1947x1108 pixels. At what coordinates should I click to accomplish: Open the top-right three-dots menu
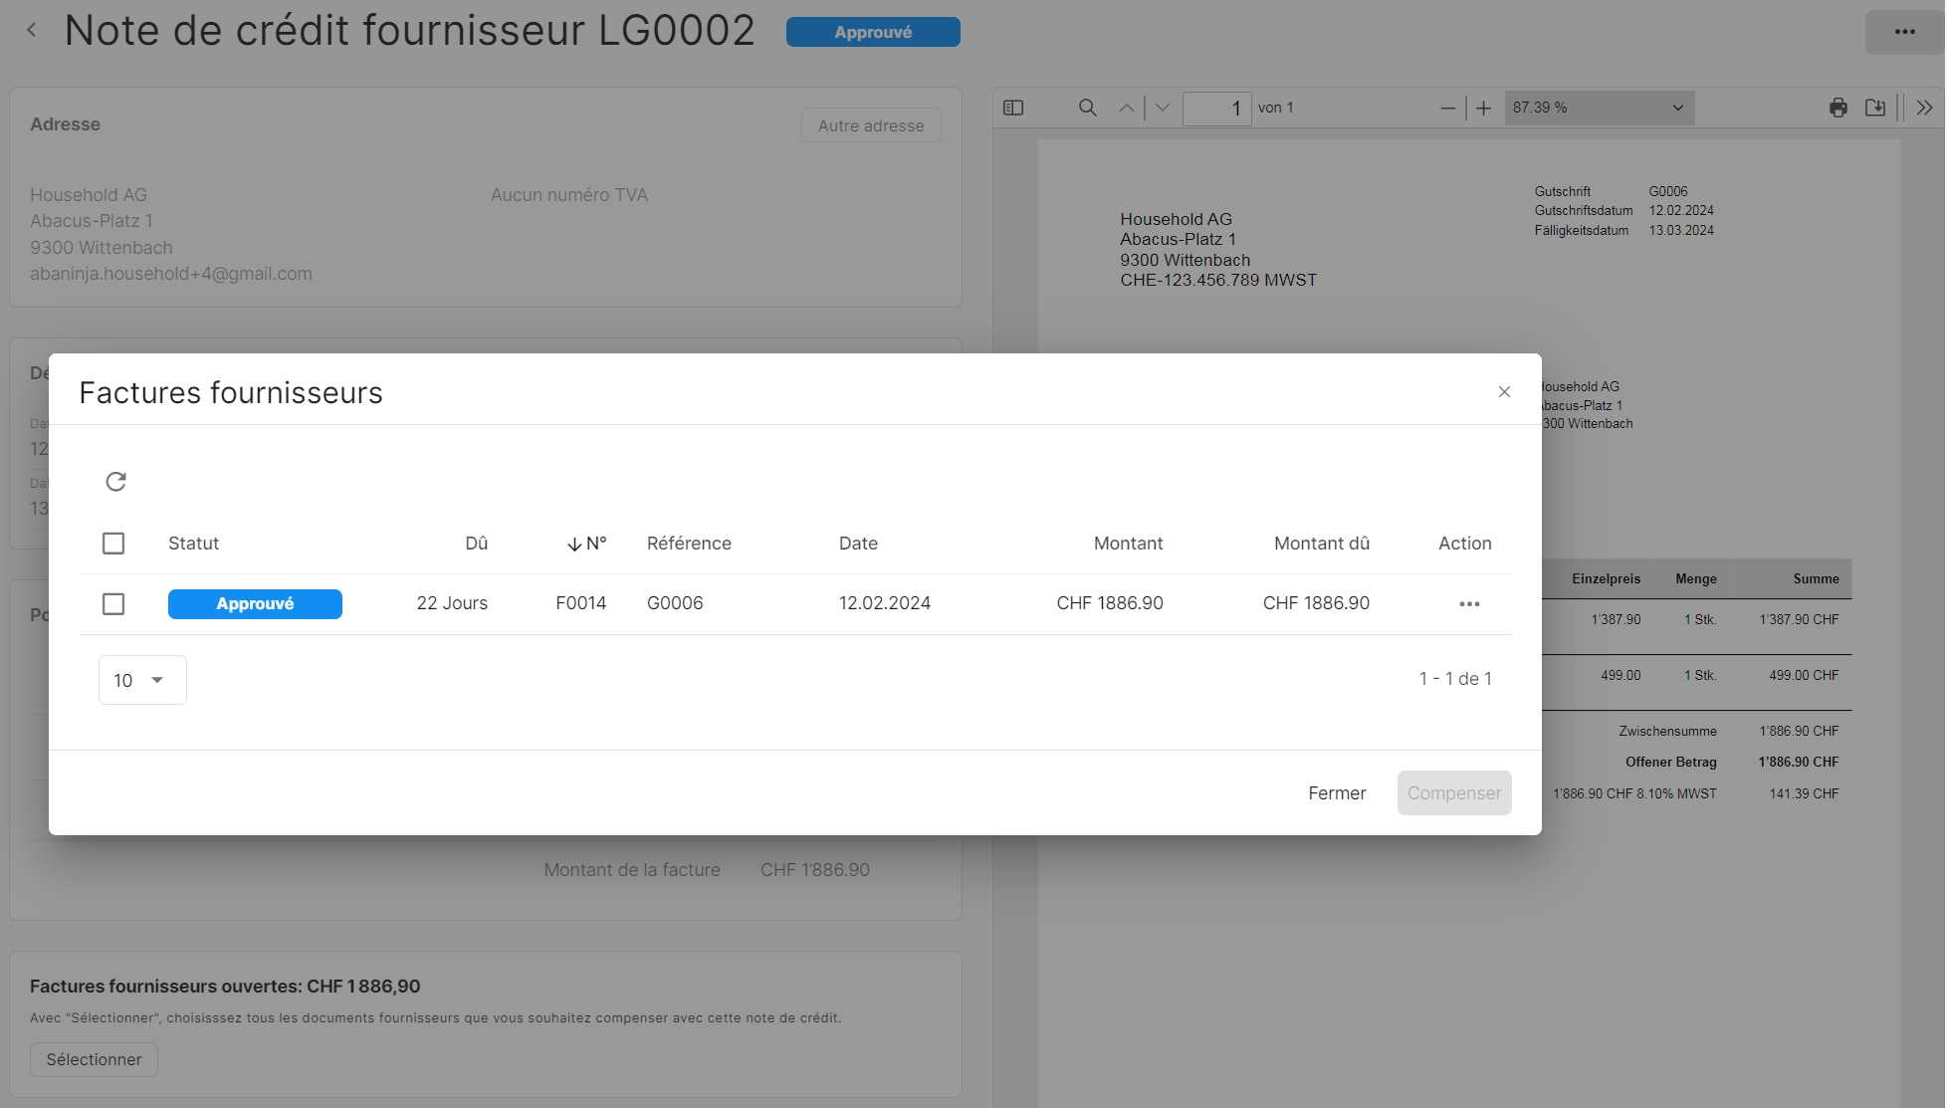[1904, 32]
